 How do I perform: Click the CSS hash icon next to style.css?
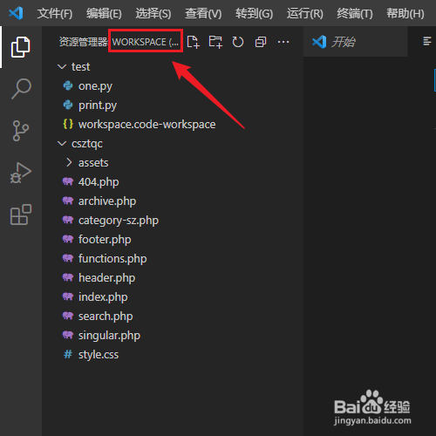coord(68,354)
